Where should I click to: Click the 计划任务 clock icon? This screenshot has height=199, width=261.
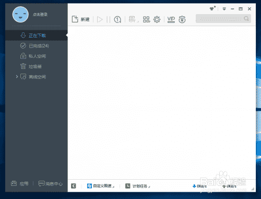point(128,186)
